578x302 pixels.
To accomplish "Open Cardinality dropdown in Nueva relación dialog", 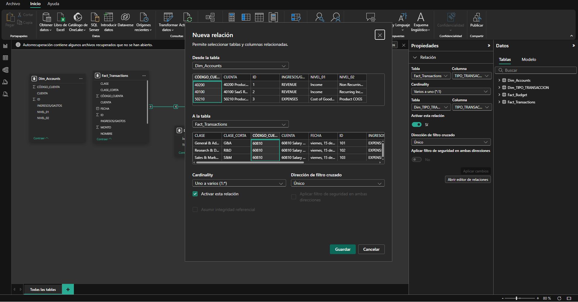I will (x=239, y=183).
